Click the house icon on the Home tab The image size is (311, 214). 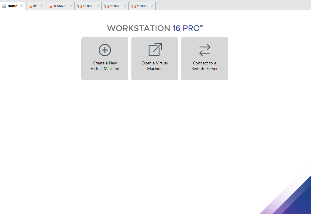(4, 6)
